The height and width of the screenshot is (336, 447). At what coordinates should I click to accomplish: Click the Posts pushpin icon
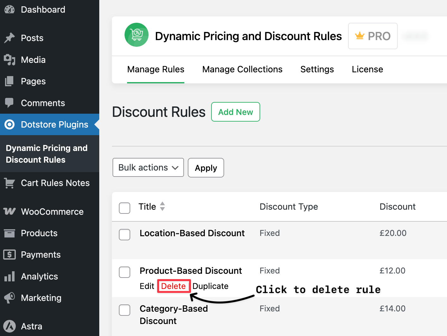(x=9, y=38)
